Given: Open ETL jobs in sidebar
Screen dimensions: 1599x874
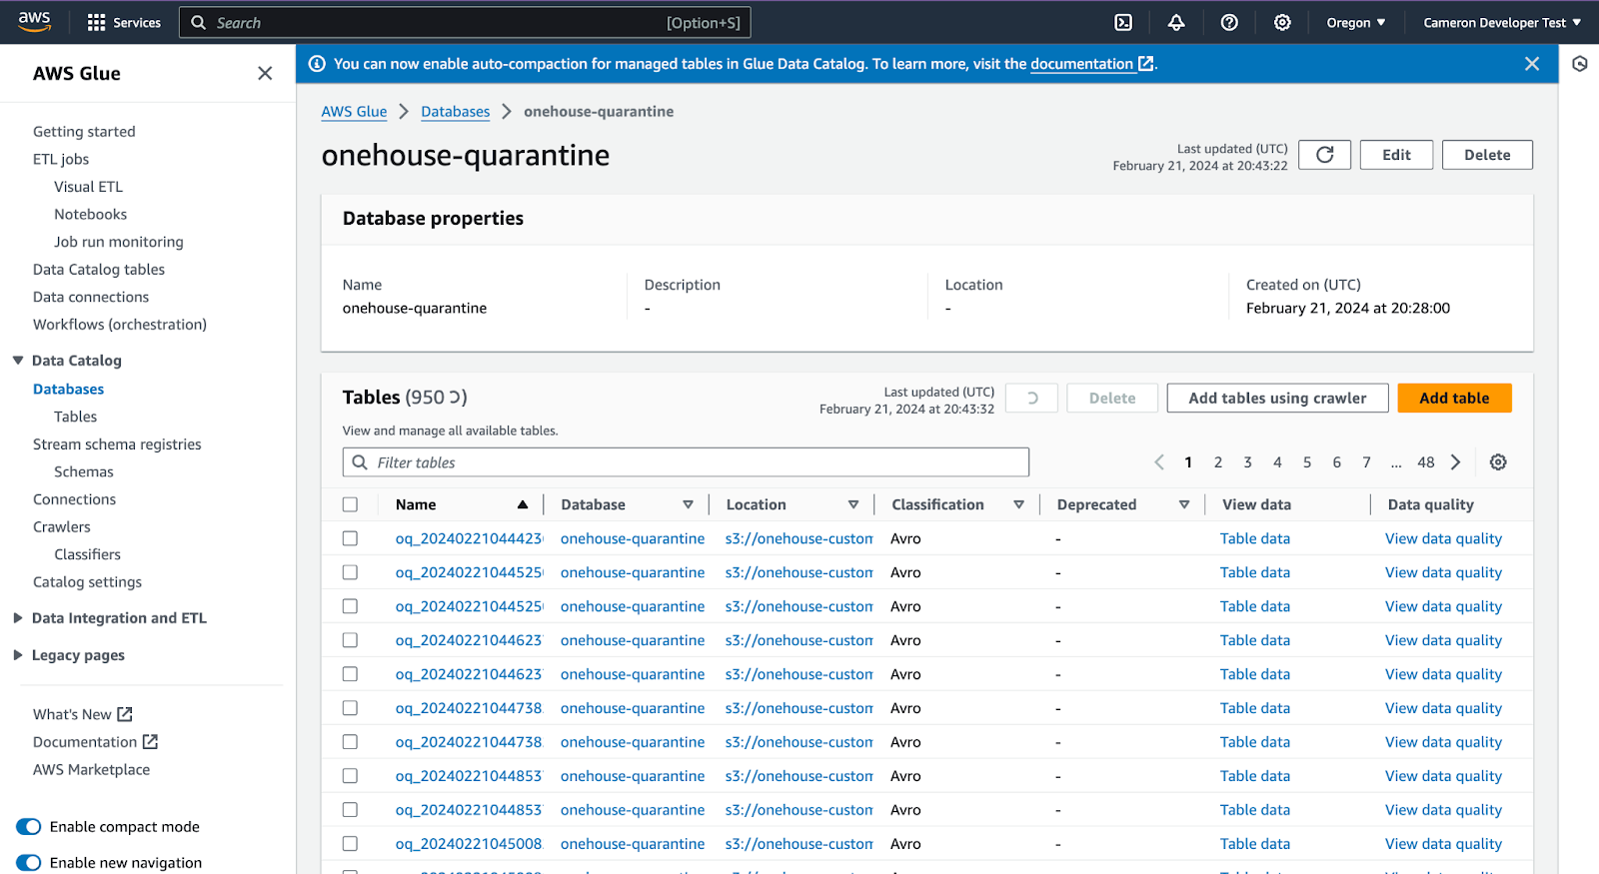Looking at the screenshot, I should pyautogui.click(x=61, y=159).
